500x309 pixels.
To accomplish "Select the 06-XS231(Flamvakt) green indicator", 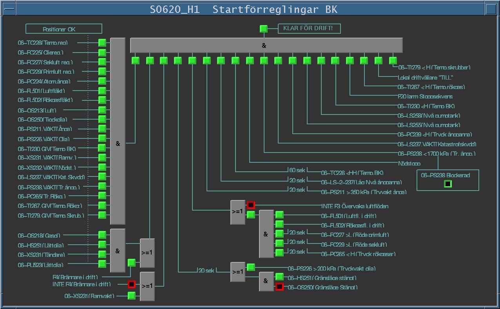I will tap(132, 296).
